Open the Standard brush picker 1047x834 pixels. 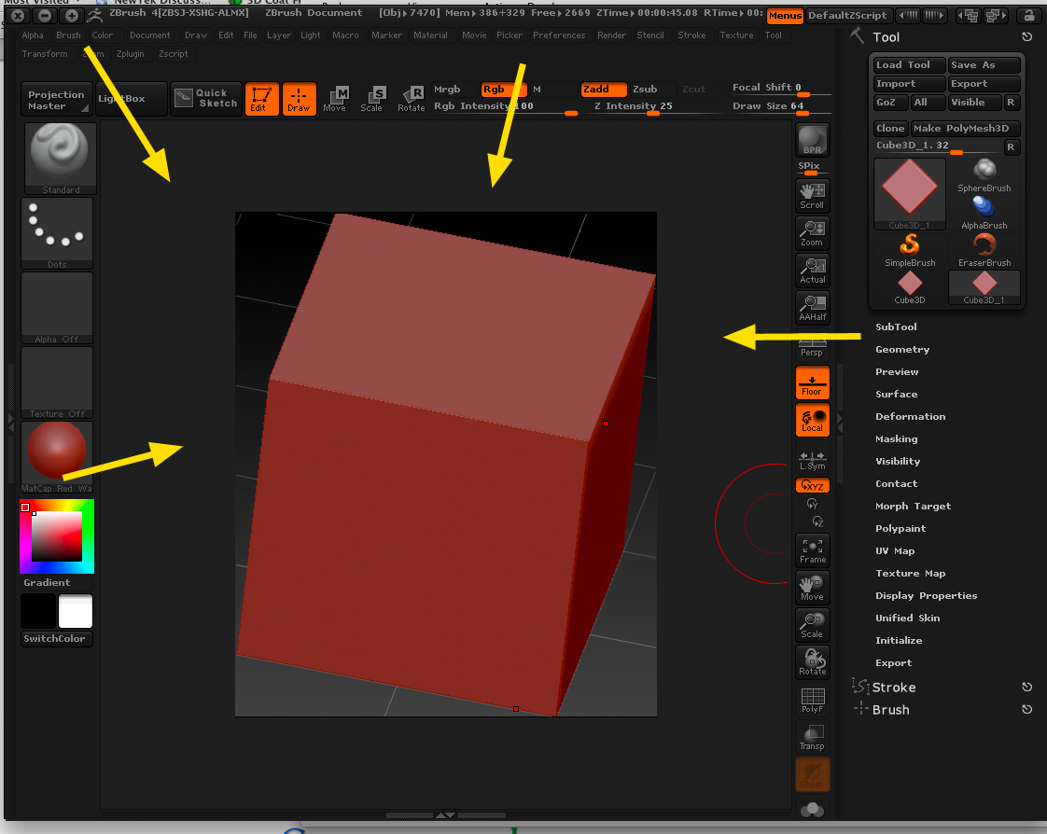[x=60, y=159]
